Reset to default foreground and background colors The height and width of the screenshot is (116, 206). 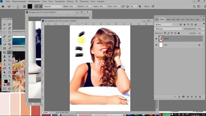(5, 85)
